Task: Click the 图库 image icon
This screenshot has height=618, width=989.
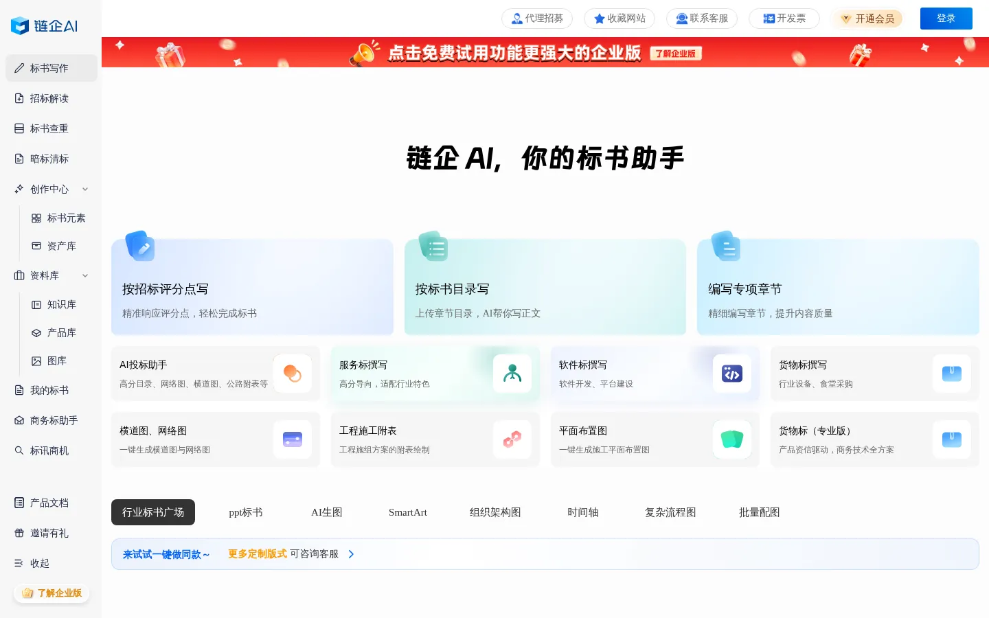Action: (36, 360)
